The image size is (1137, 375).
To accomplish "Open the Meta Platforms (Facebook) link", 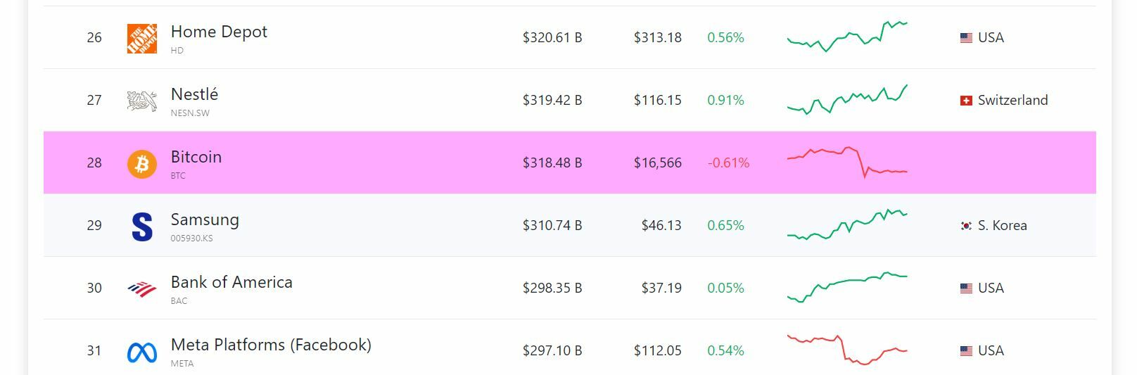I will [271, 345].
